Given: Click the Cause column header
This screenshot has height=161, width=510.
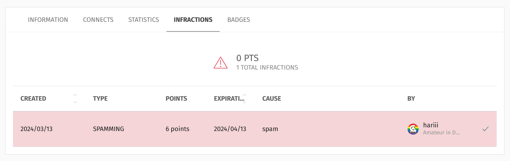Looking at the screenshot, I should pos(271,98).
